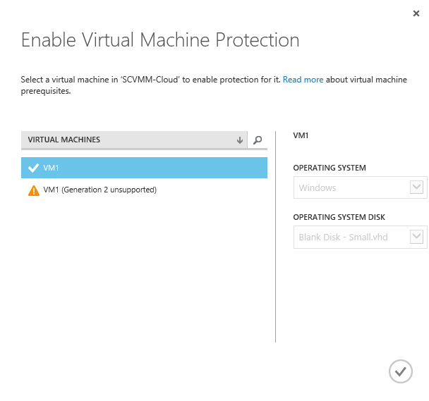Click the vertical divider between panes

click(x=275, y=237)
